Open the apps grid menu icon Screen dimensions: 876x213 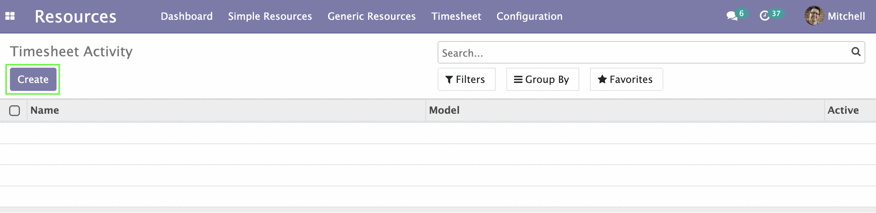pos(10,16)
